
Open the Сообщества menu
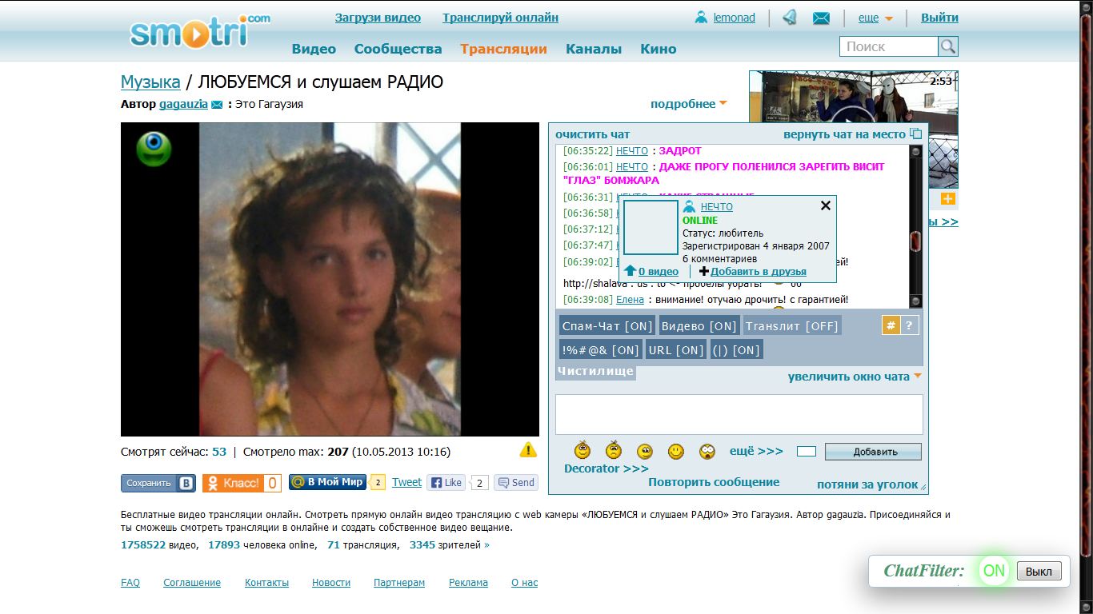398,49
